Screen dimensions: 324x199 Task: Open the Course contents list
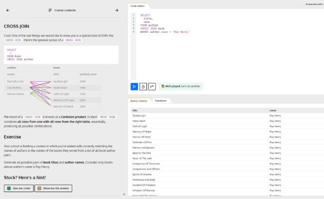pos(62,10)
